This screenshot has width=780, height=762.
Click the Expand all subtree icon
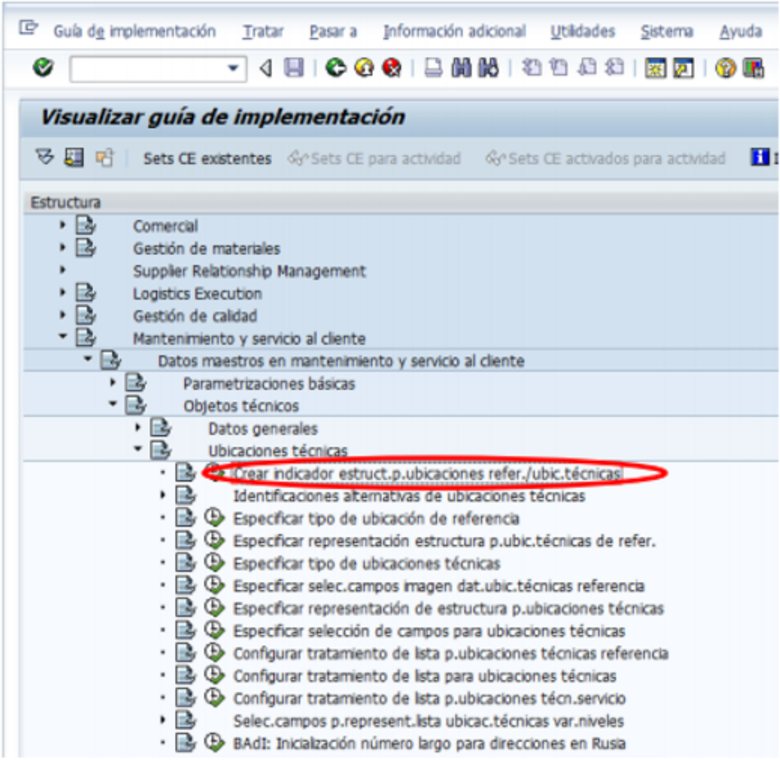[45, 157]
